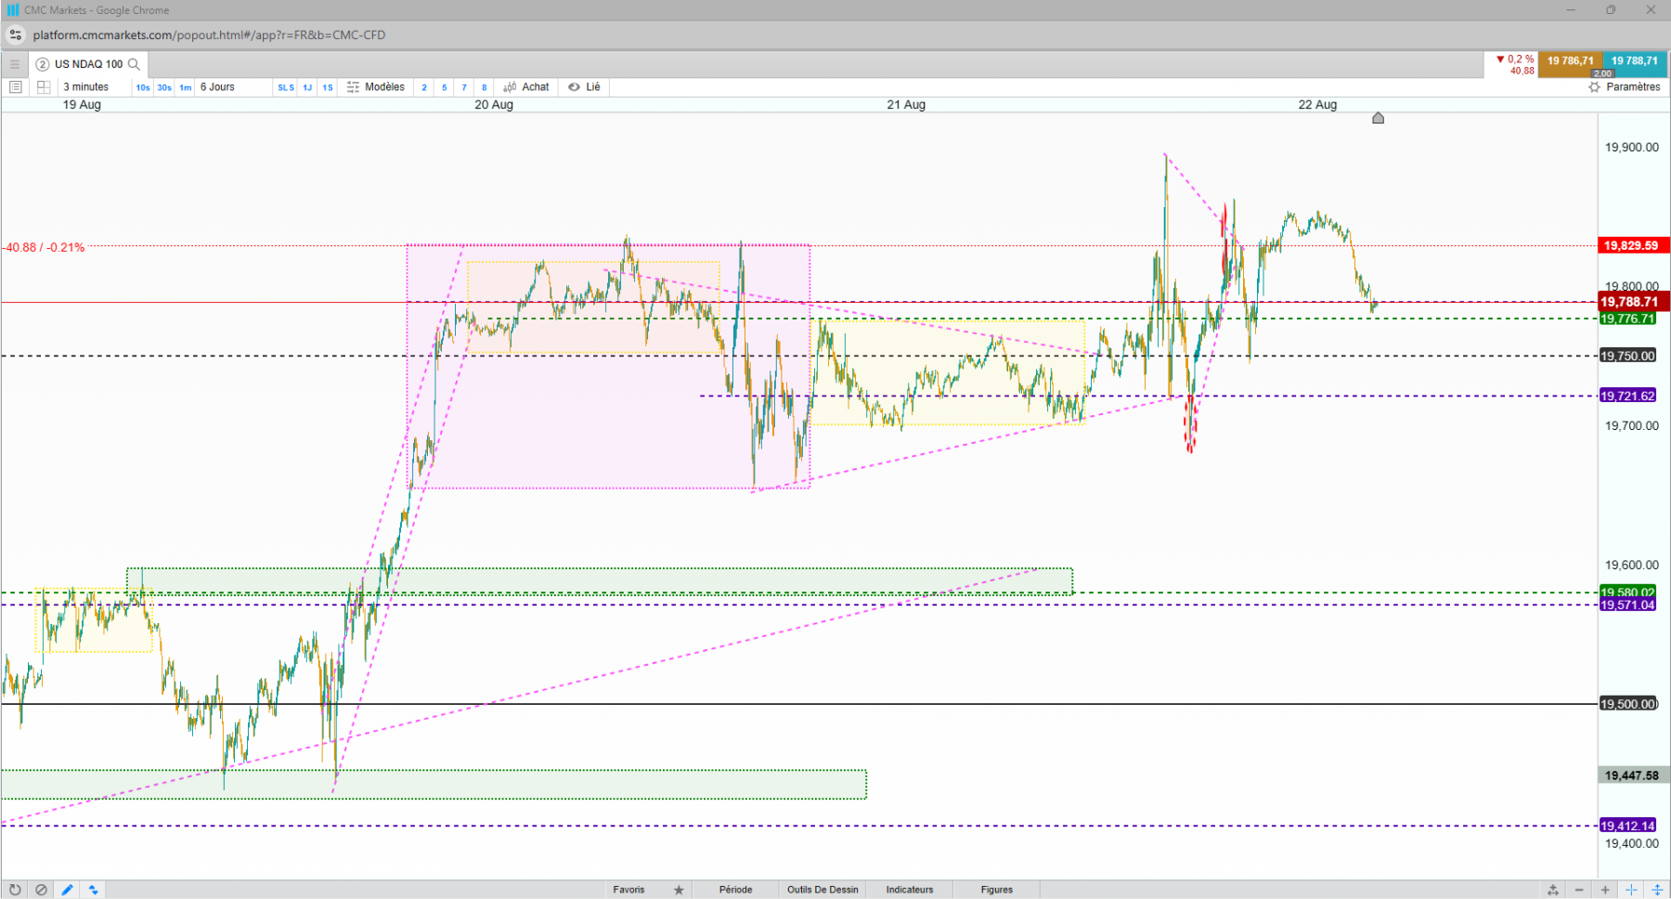The width and height of the screenshot is (1671, 899).
Task: Search instruments with the magnifier icon
Action: [x=134, y=64]
